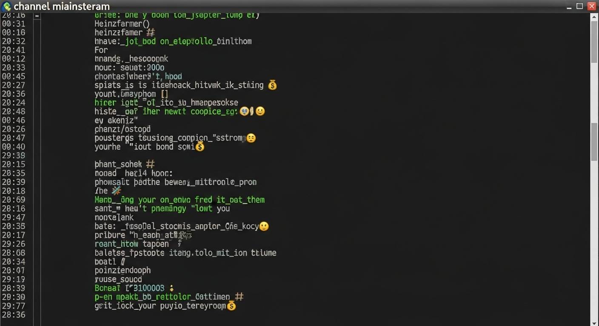Click the hash symbol after "Cottimen"

pyautogui.click(x=239, y=297)
